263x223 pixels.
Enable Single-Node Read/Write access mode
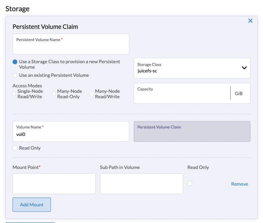coord(14,94)
